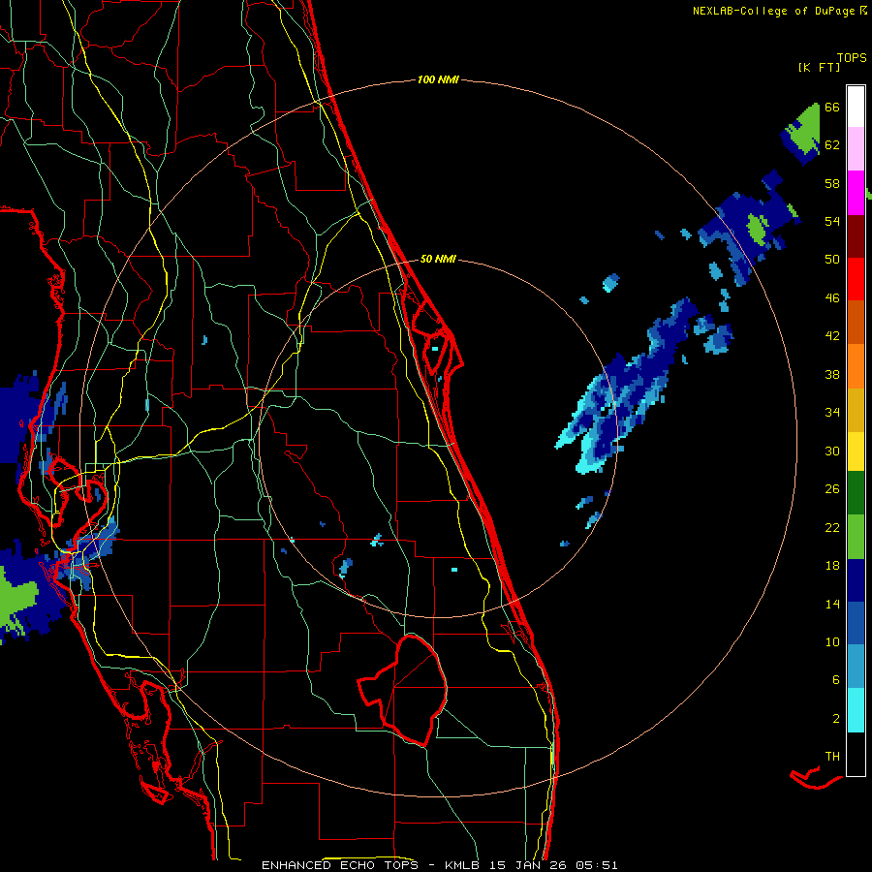Click the "22" legend value

pos(832,527)
